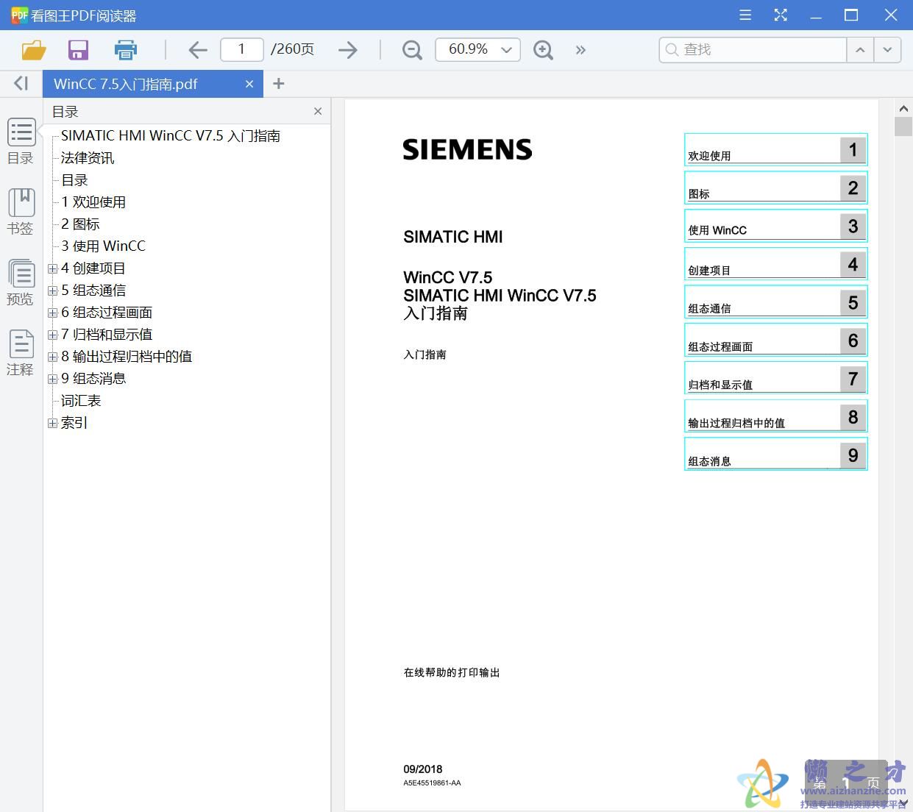Click the page number input field
Viewport: 913px width, 812px height.
pos(241,49)
